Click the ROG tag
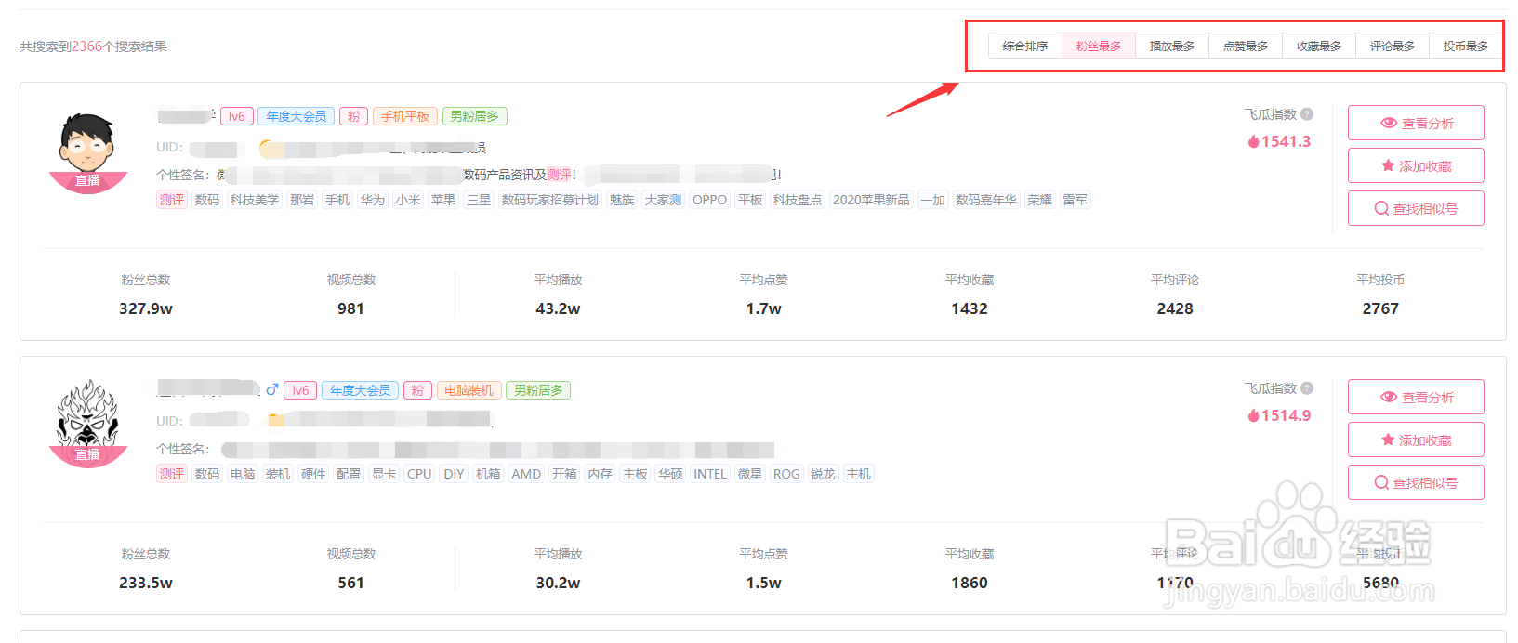The image size is (1518, 643). point(786,474)
